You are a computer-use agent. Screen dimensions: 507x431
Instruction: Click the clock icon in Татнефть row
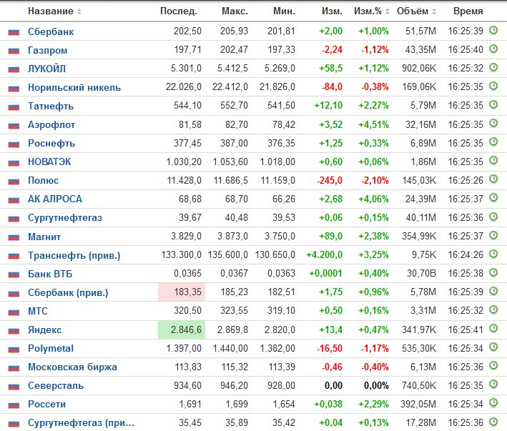click(x=493, y=104)
